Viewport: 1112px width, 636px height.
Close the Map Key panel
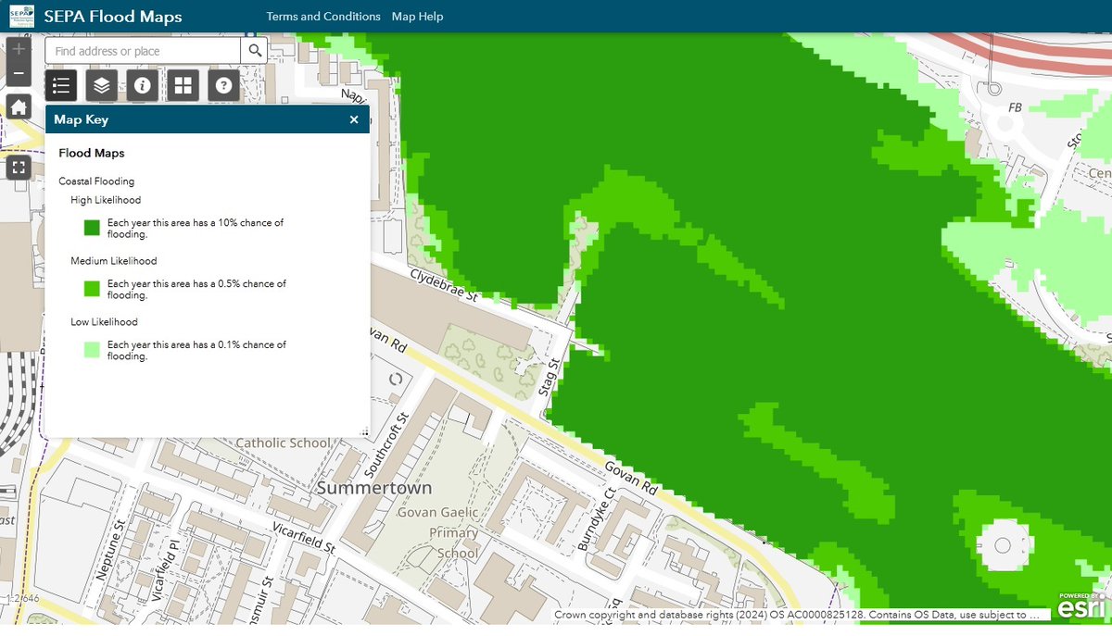point(353,119)
